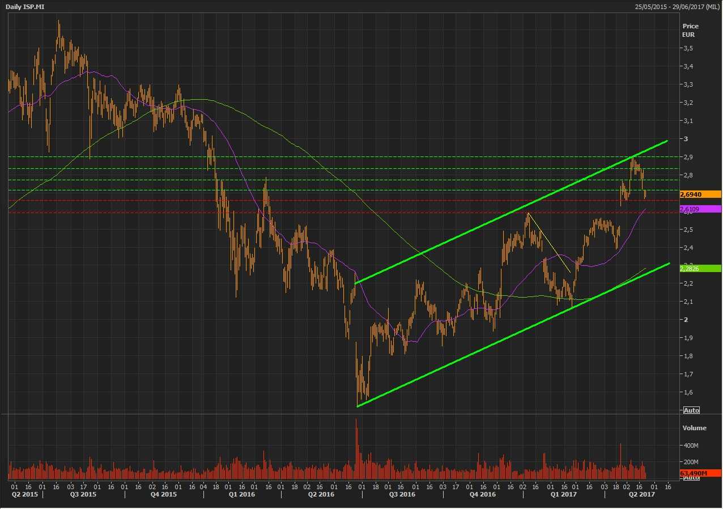The width and height of the screenshot is (723, 509).
Task: Click the bold 3 price axis label
Action: point(684,139)
